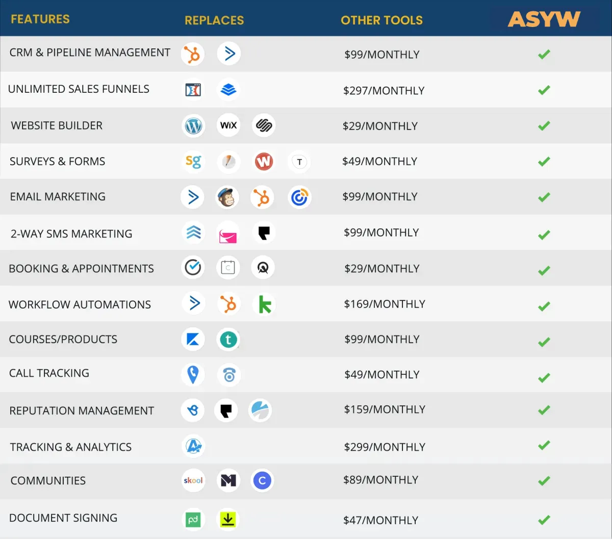The height and width of the screenshot is (540, 612).
Task: Click the Kajabi icon in Courses/Products row
Action: click(x=193, y=340)
